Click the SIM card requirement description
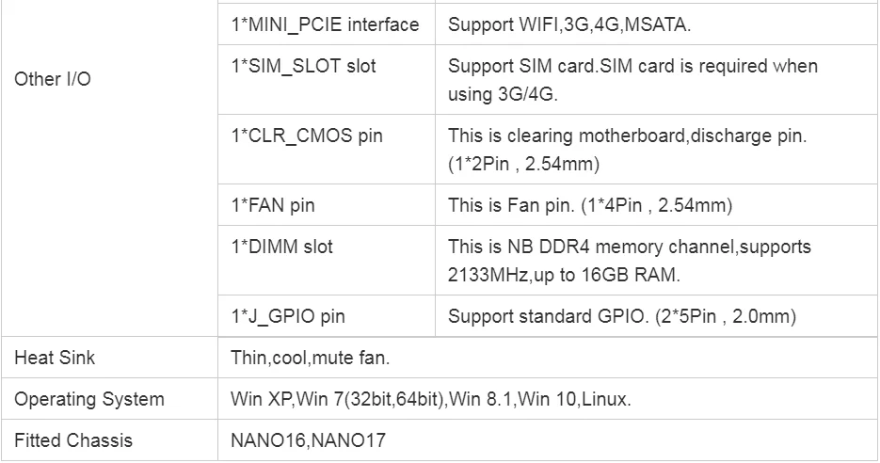The image size is (880, 463). [632, 80]
